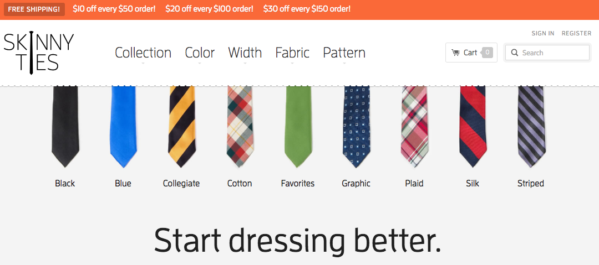Click the Register link
Image resolution: width=599 pixels, height=265 pixels.
[576, 33]
